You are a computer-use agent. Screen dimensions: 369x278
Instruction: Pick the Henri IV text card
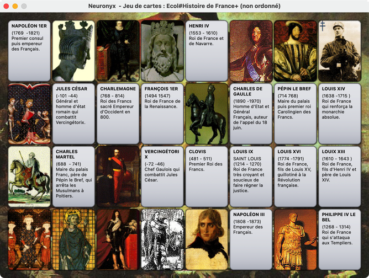coord(207,51)
